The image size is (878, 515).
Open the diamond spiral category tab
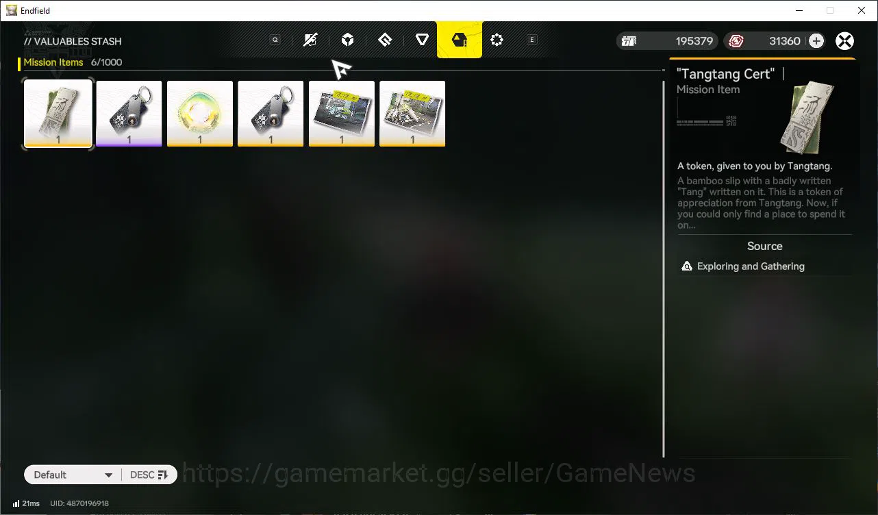click(x=385, y=40)
